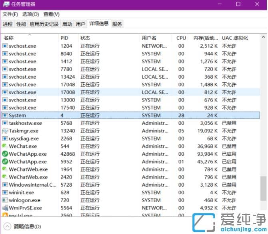Click icon of svchost.exe PID 7780

pos(5,69)
